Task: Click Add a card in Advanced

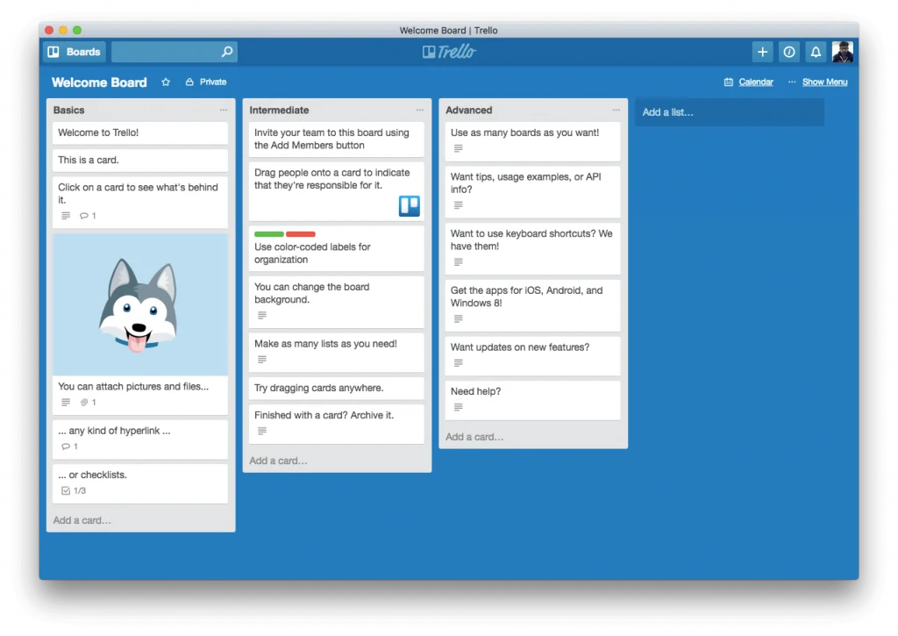Action: point(474,437)
